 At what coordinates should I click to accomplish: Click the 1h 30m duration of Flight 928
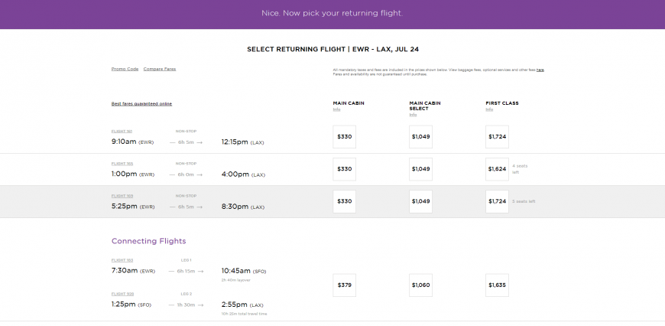tap(186, 305)
